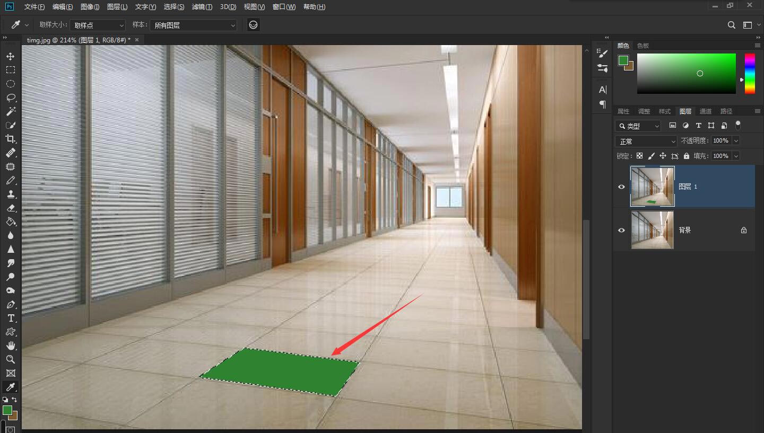Click the 不透明度 opacity value field

[721, 141]
